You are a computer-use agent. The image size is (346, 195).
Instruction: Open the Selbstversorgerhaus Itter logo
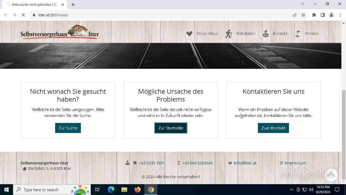click(60, 32)
